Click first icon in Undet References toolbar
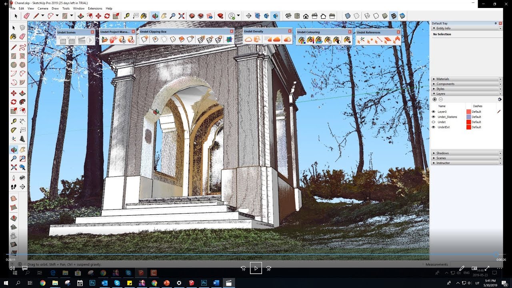The width and height of the screenshot is (512, 288). pos(361,40)
